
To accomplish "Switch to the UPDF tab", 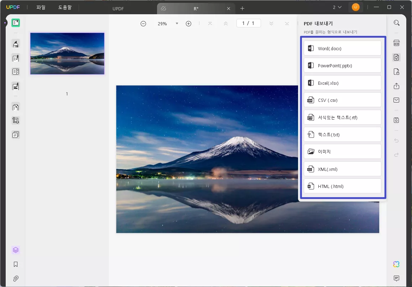I will (119, 9).
